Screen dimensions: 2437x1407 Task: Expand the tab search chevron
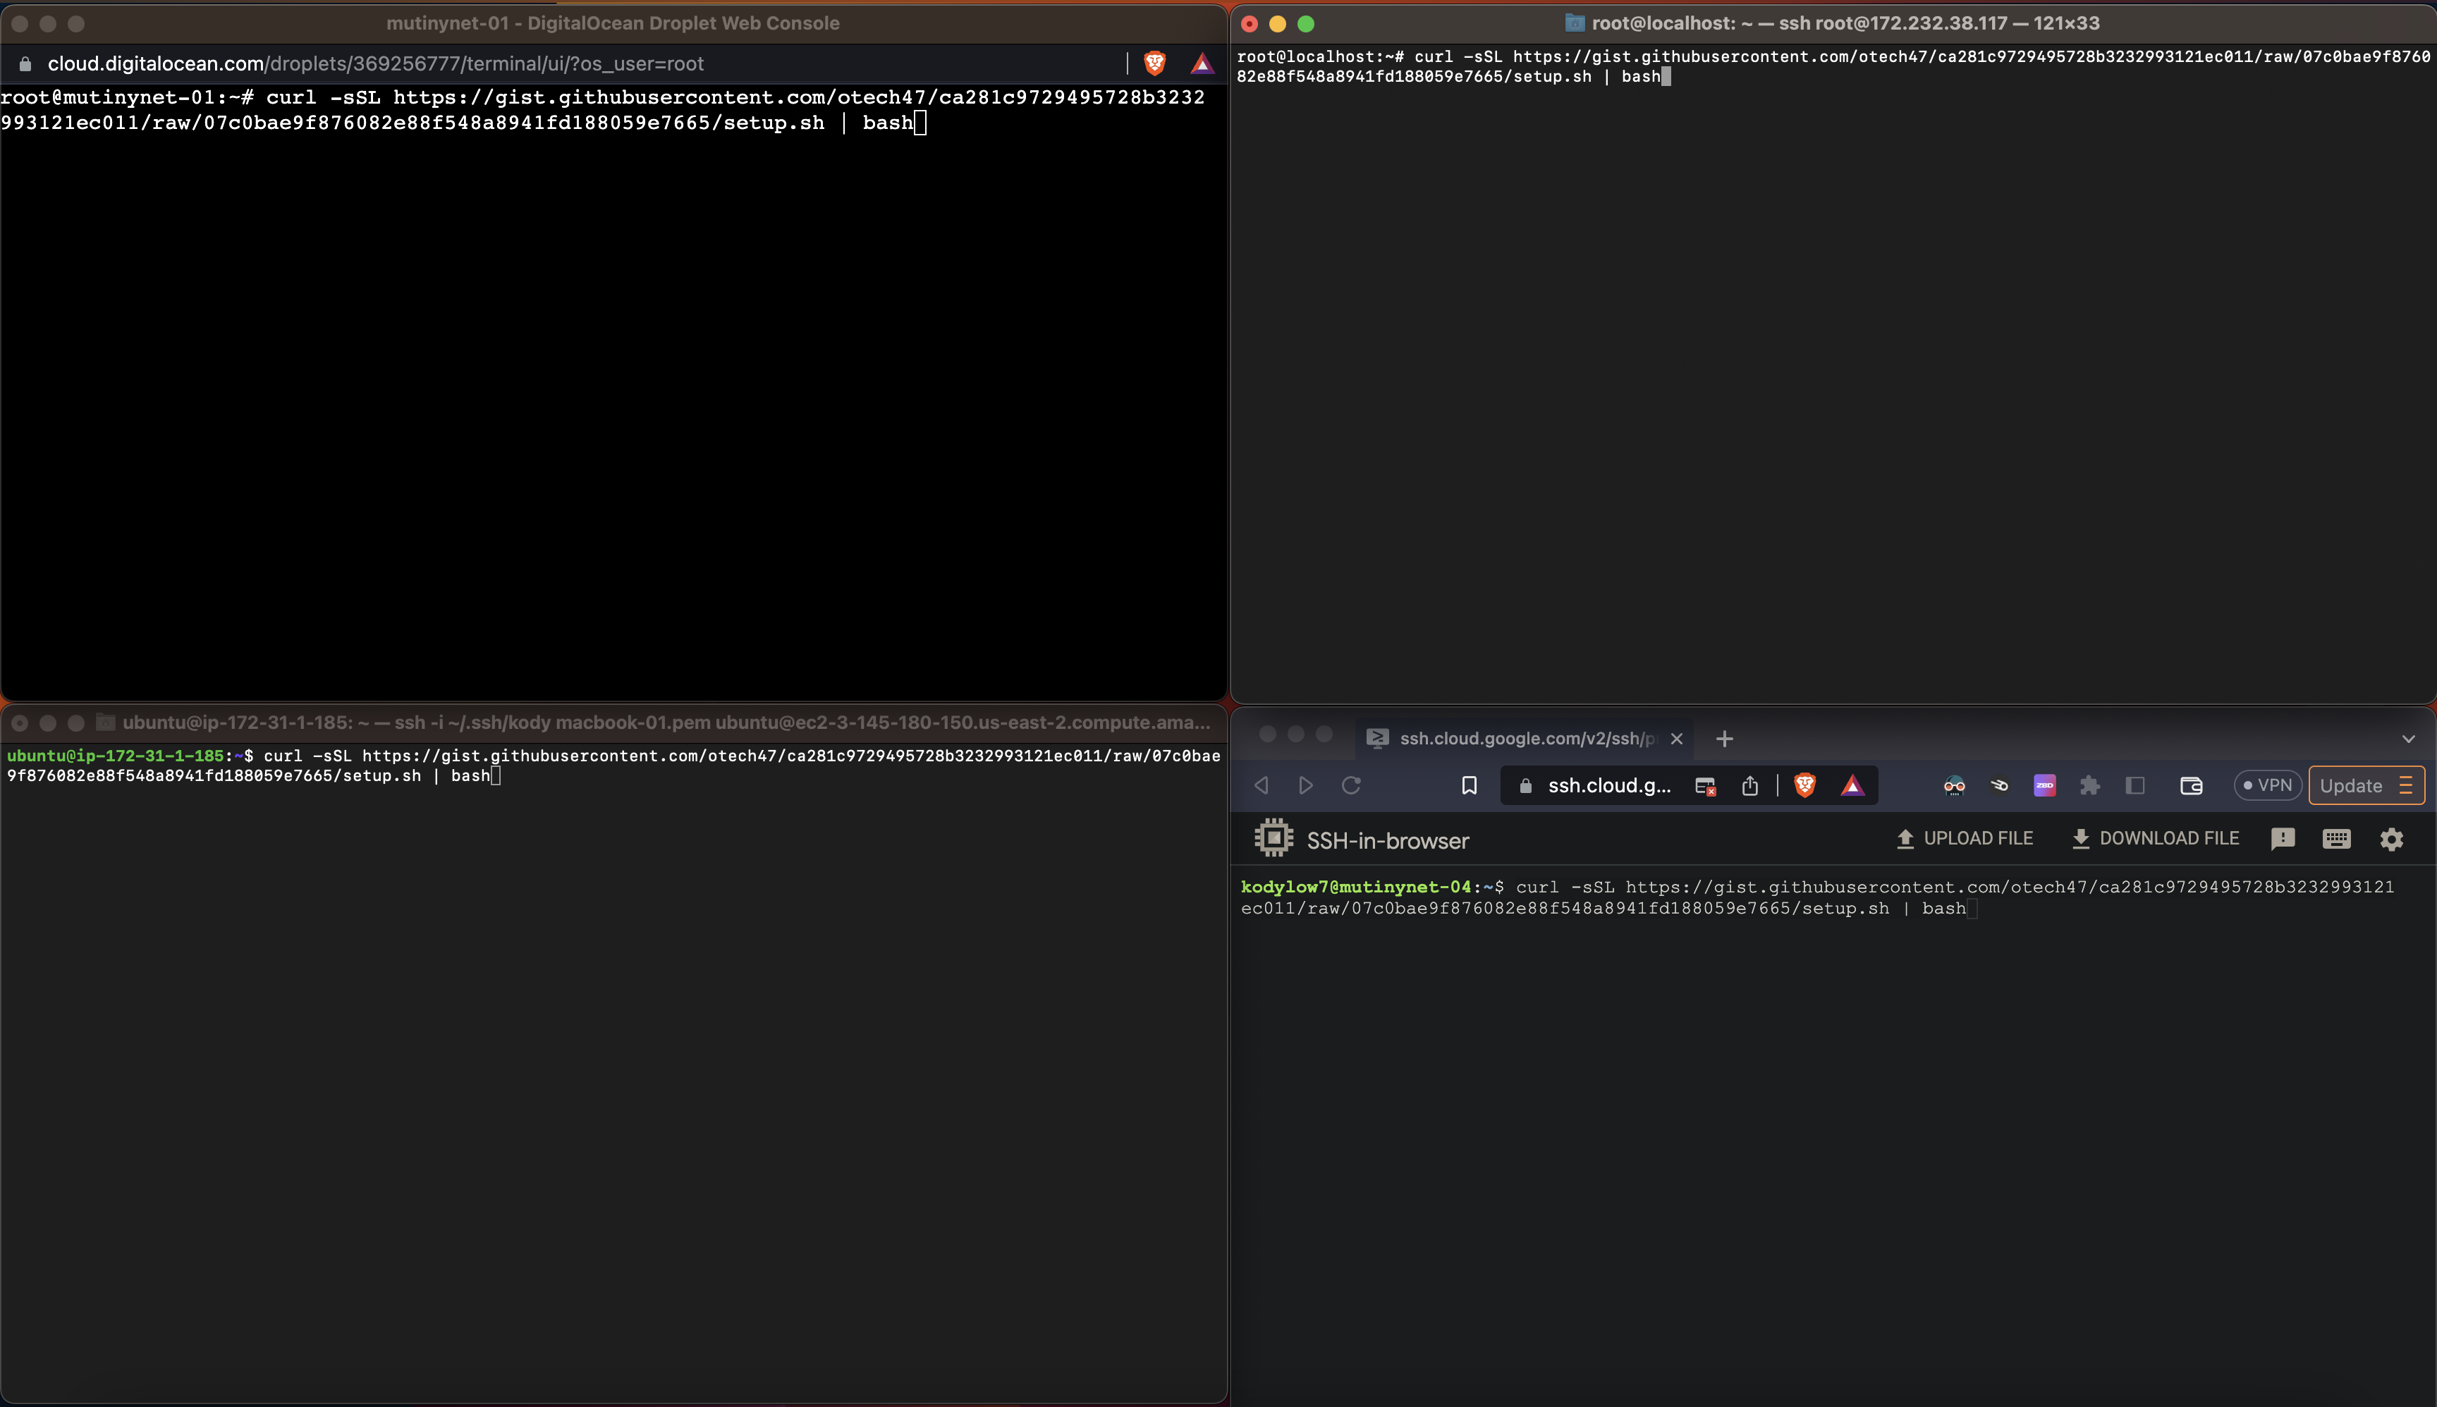(x=2408, y=739)
